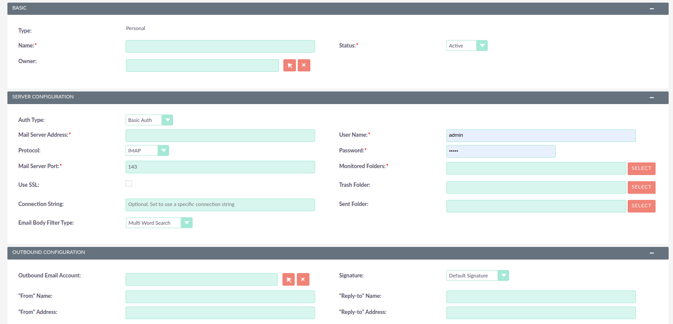
Task: Click SELECT next to Monitored Folders
Action: point(641,169)
